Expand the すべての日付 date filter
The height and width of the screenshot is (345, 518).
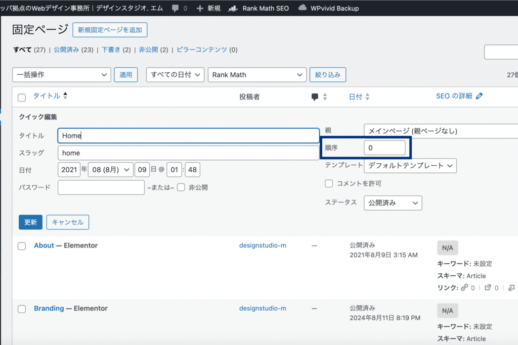pyautogui.click(x=175, y=75)
